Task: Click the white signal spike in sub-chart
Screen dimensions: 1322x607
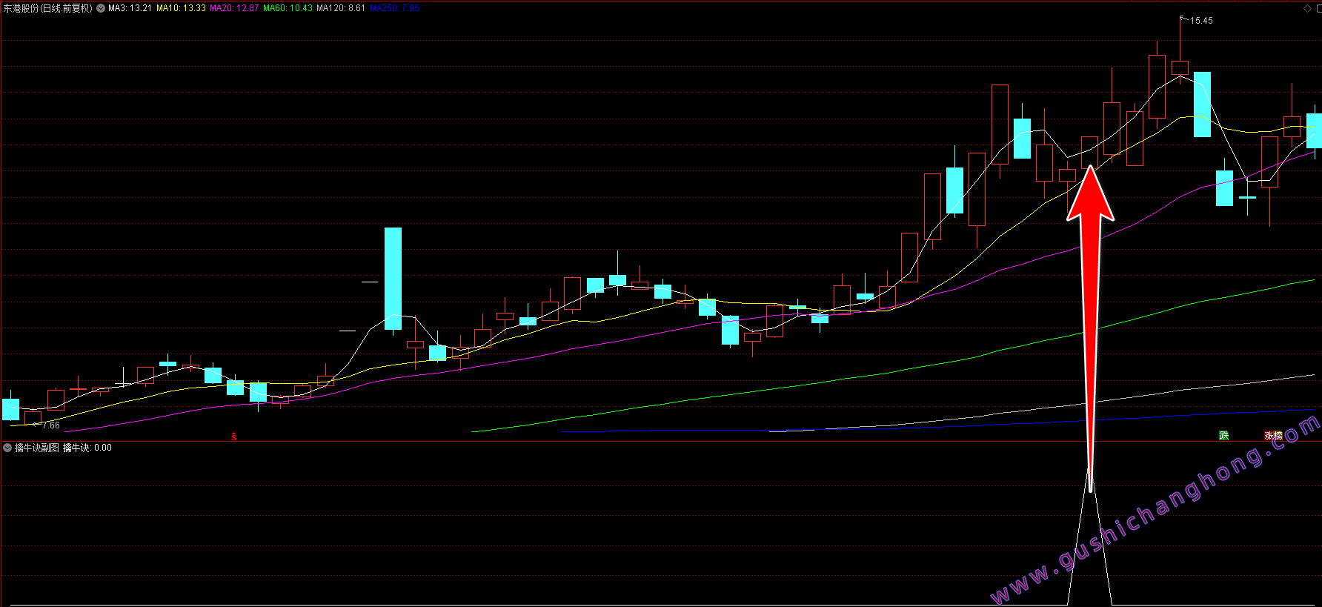Action: [1089, 537]
